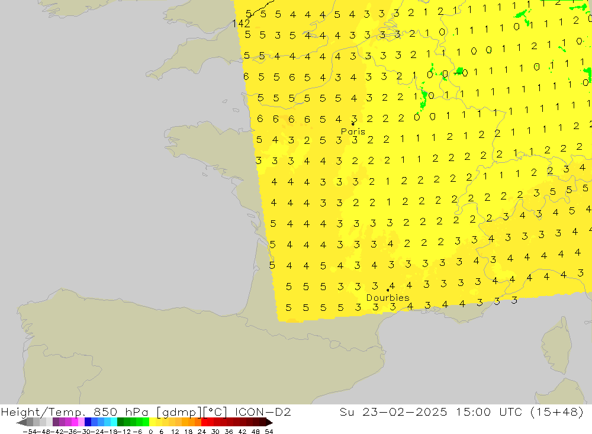This screenshot has width=592, height=434.
Task: Pick the cyan legend swatch above -18
Action: tap(114, 422)
